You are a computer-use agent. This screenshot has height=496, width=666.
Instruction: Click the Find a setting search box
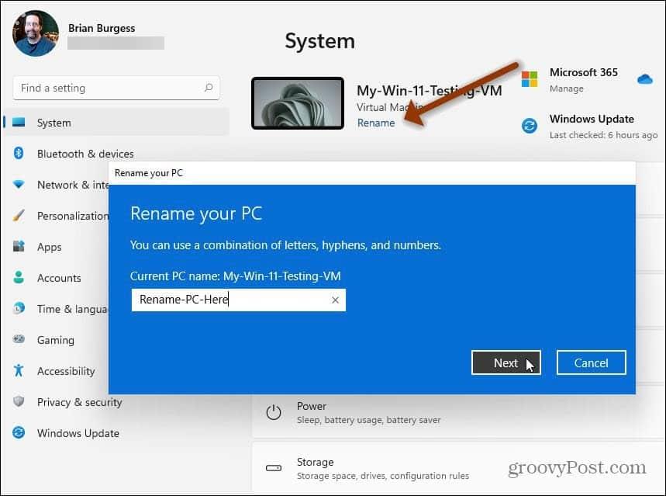(116, 88)
